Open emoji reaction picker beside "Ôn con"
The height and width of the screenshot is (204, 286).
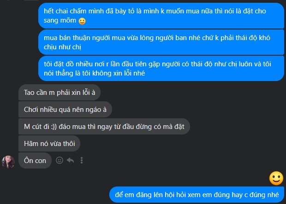60,160
